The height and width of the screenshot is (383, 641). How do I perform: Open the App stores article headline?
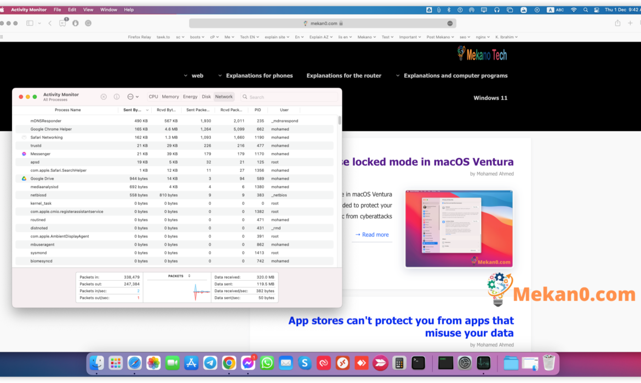pyautogui.click(x=401, y=327)
